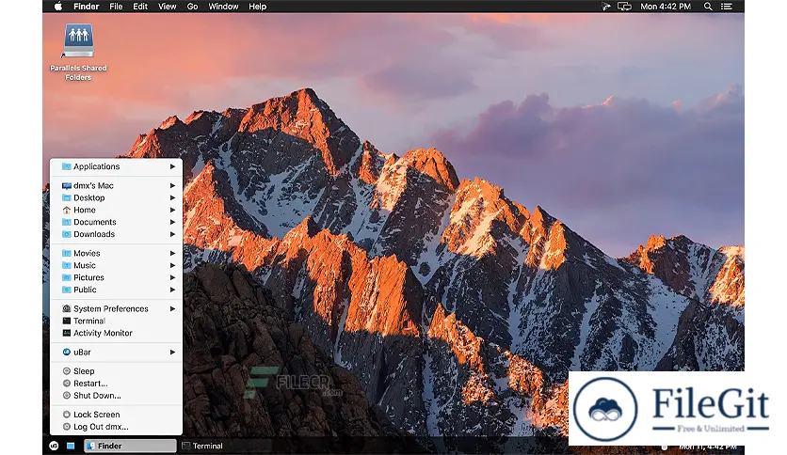787x455 pixels.
Task: Expand the Downloads folder submenu
Action: coord(94,234)
